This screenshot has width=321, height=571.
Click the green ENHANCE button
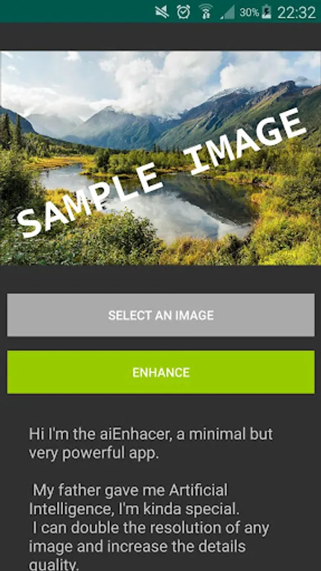(160, 372)
